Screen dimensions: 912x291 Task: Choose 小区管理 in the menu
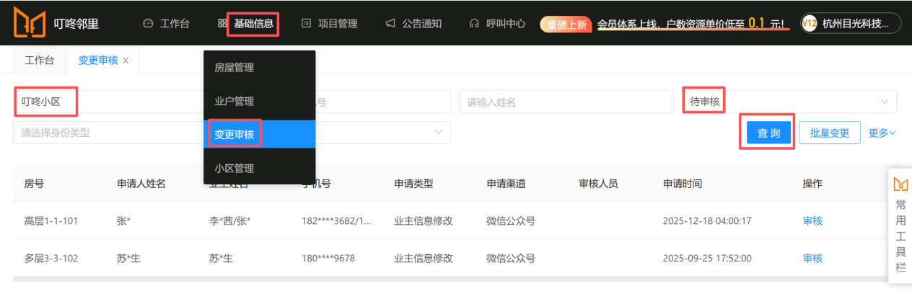(x=234, y=169)
